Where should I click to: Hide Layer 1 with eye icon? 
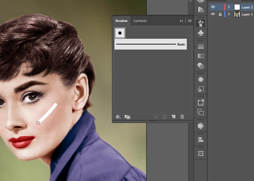tap(213, 14)
